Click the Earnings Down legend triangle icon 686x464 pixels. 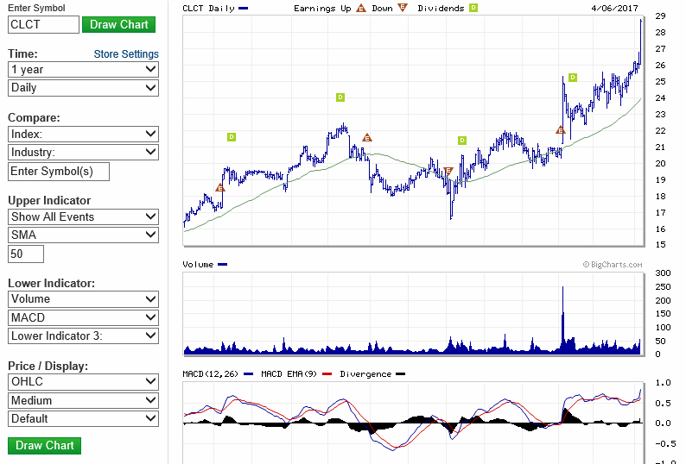pos(403,8)
